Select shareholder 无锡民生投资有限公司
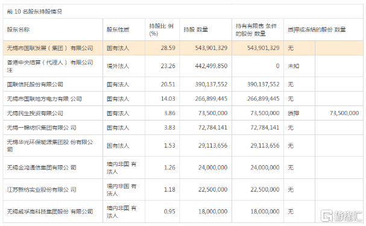The height and width of the screenshot is (226, 366). coord(35,113)
